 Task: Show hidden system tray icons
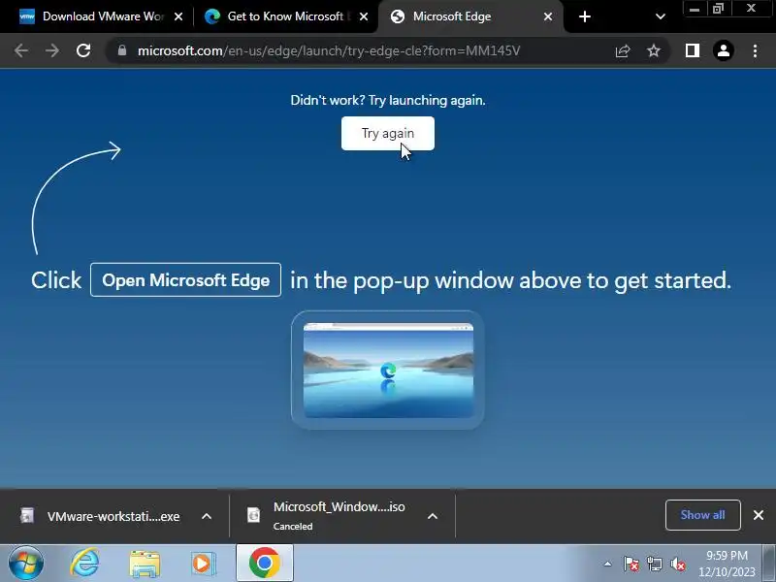607,565
